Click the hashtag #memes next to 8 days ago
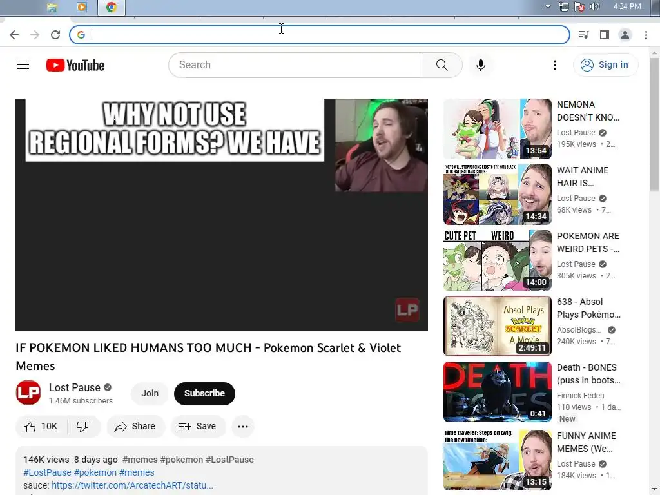660x495 pixels. click(140, 460)
